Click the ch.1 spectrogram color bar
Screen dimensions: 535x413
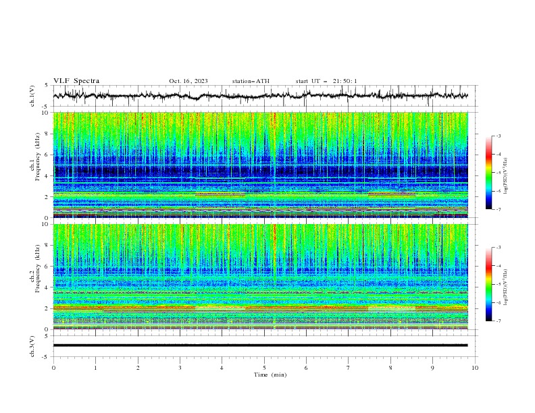[489, 173]
